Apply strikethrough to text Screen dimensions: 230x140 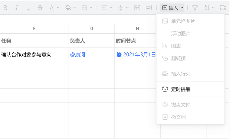(x=40, y=8)
